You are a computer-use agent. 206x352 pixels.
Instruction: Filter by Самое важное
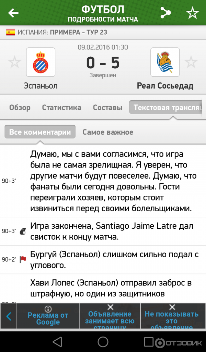[x=108, y=132]
